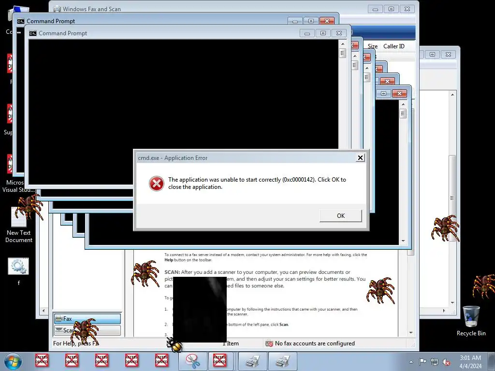Switch to Scan view in Fax and Scan

click(x=87, y=330)
